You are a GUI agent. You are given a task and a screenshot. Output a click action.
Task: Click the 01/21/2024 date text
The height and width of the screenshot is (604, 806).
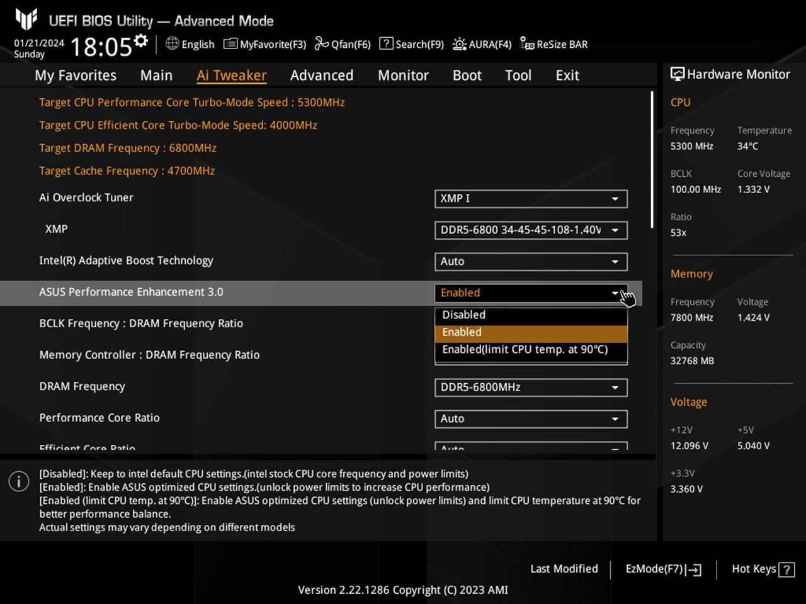click(39, 43)
